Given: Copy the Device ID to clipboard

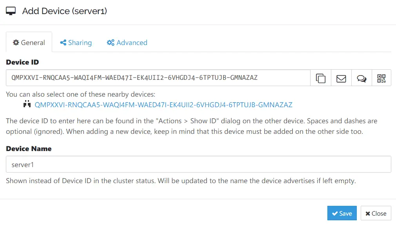Looking at the screenshot, I should tap(320, 78).
